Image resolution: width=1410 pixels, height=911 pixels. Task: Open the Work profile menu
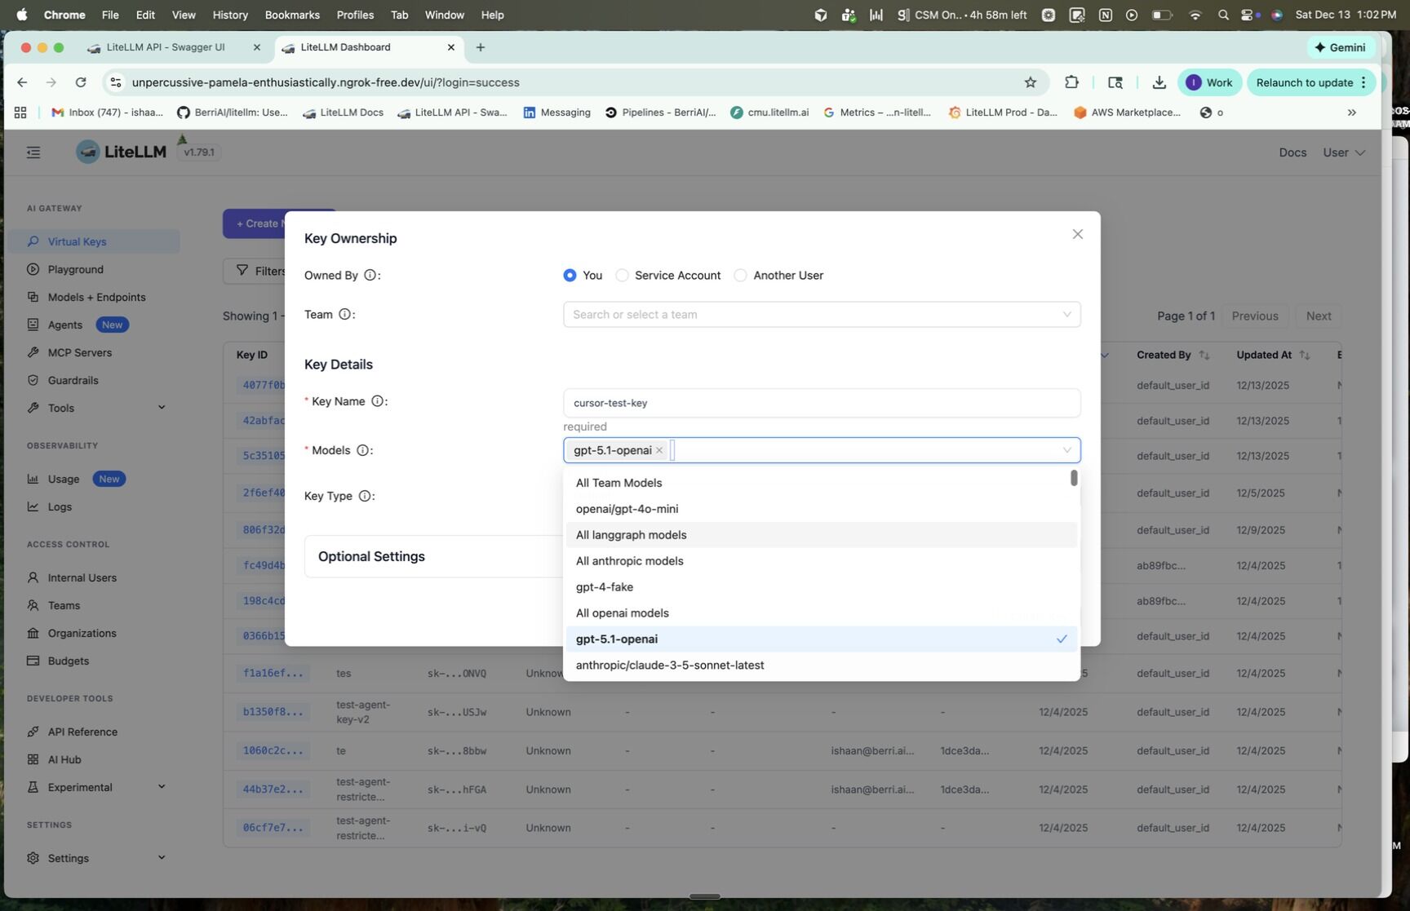1209,82
